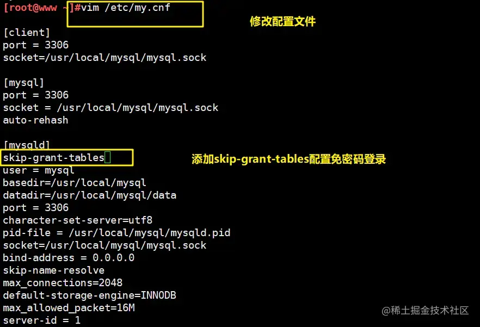Click the [client] section header
Image resolution: width=480 pixels, height=327 pixels.
pyautogui.click(x=27, y=33)
